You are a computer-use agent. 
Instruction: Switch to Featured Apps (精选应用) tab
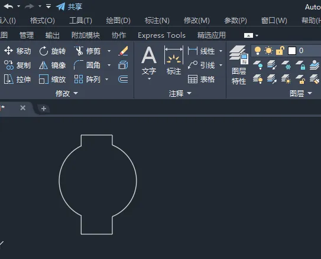tap(212, 35)
